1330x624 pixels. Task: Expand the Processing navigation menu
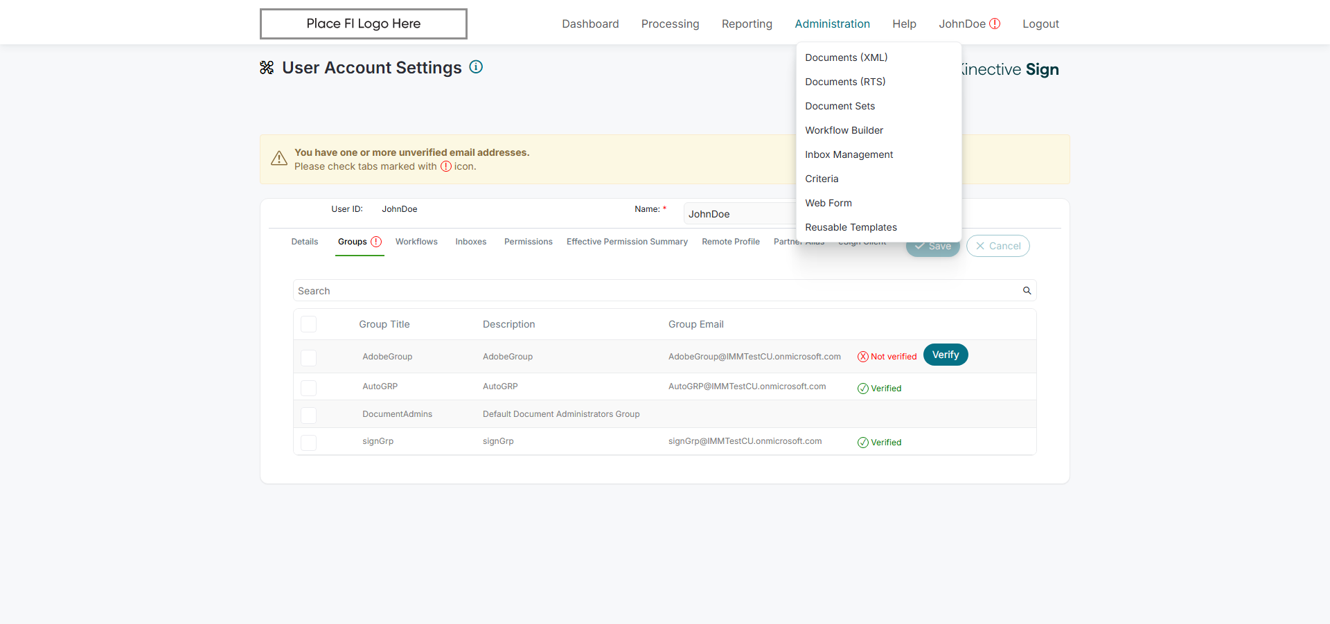coord(670,24)
